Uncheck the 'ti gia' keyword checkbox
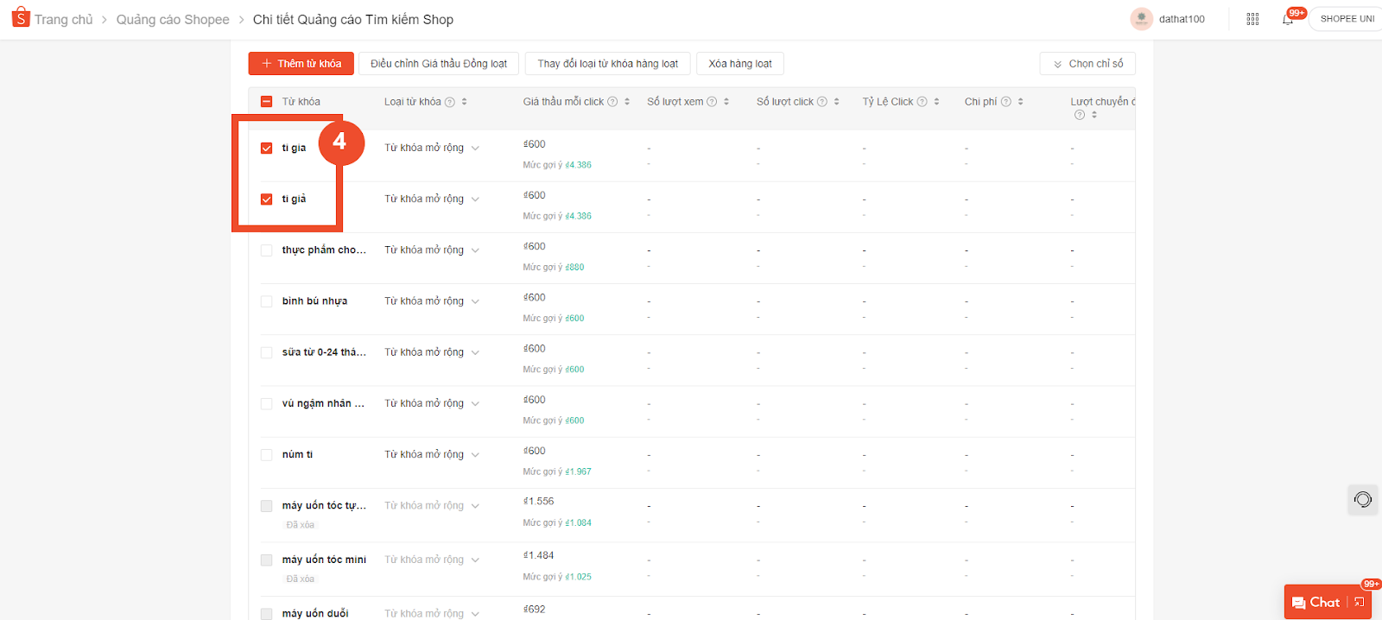This screenshot has width=1382, height=620. click(x=266, y=149)
